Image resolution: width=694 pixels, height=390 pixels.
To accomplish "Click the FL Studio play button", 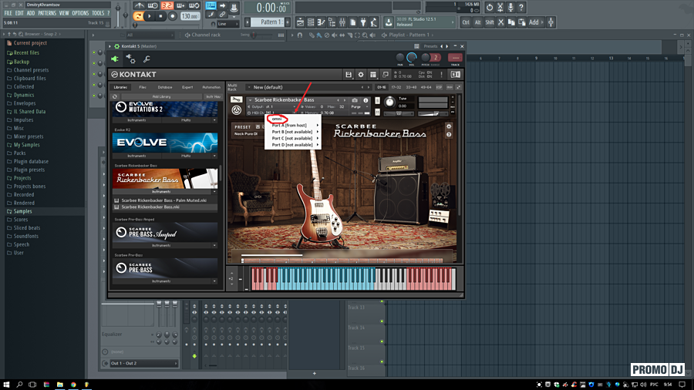I will tap(150, 15).
